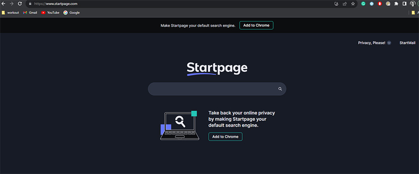Image resolution: width=419 pixels, height=174 pixels.
Task: Open the Google bookmark
Action: (72, 13)
